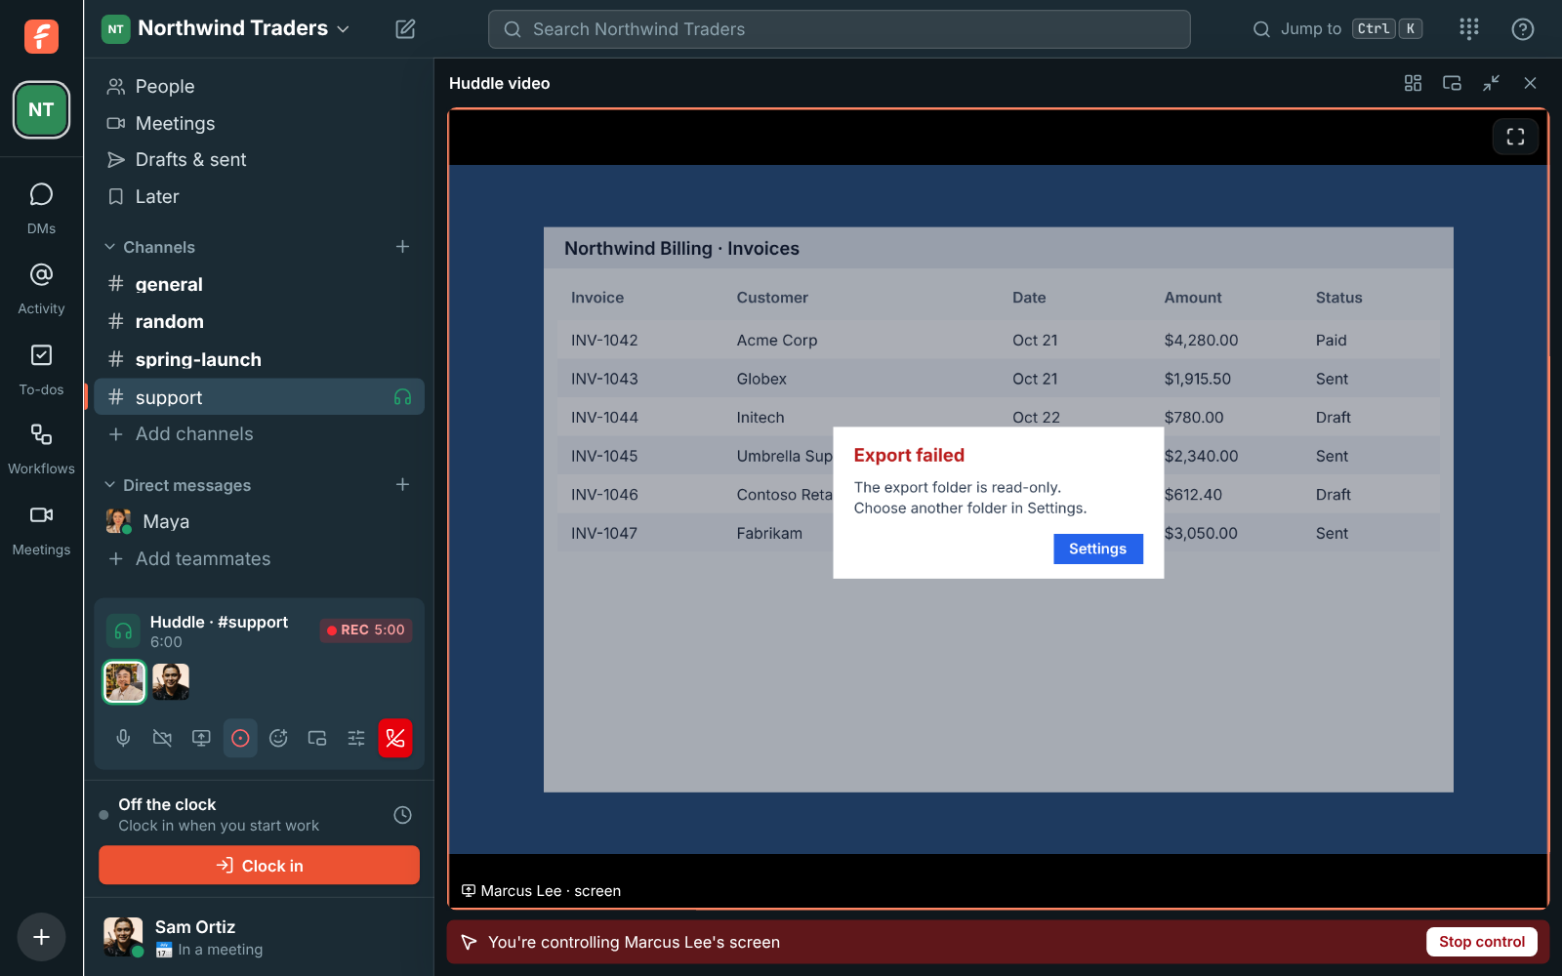1562x976 pixels.
Task: Toggle screen sharing in the huddle
Action: pos(201,738)
